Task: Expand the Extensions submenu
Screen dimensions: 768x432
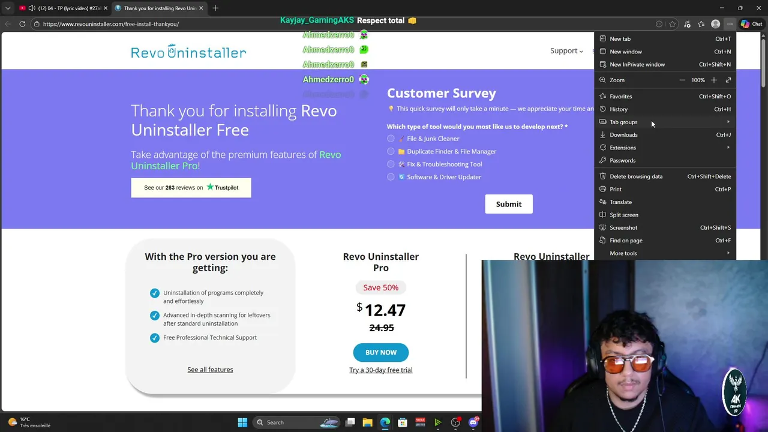Action: tap(665, 148)
